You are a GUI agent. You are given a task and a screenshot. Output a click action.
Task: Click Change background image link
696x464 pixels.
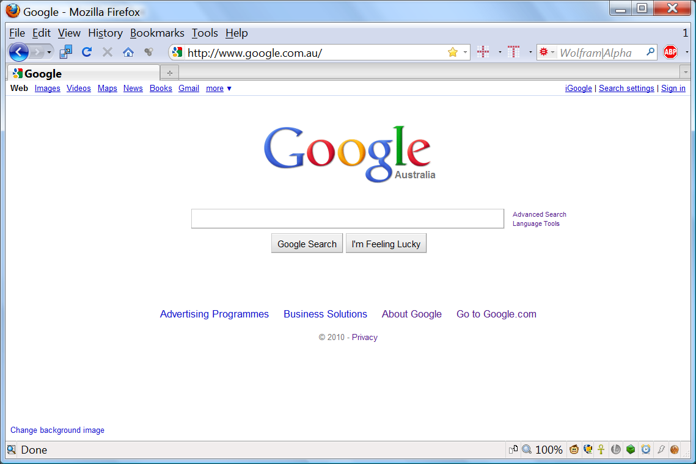tap(57, 430)
